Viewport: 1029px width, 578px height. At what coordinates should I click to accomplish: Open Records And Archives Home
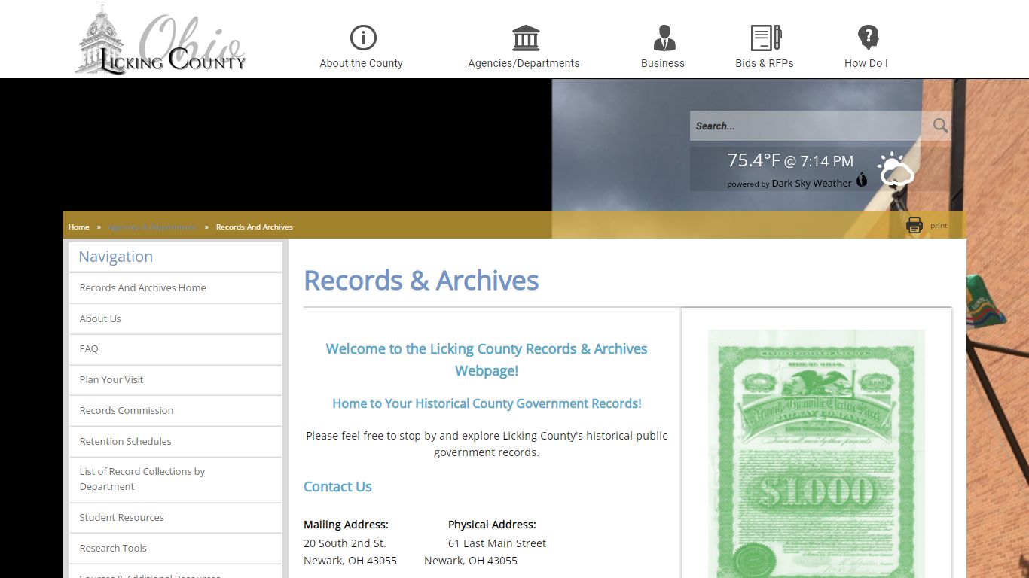[x=176, y=288]
